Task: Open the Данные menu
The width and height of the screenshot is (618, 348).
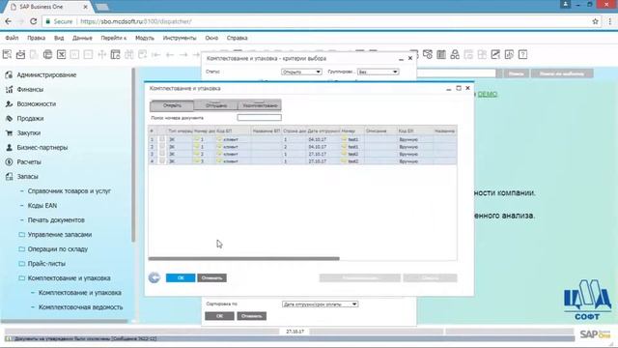Action: click(x=82, y=38)
